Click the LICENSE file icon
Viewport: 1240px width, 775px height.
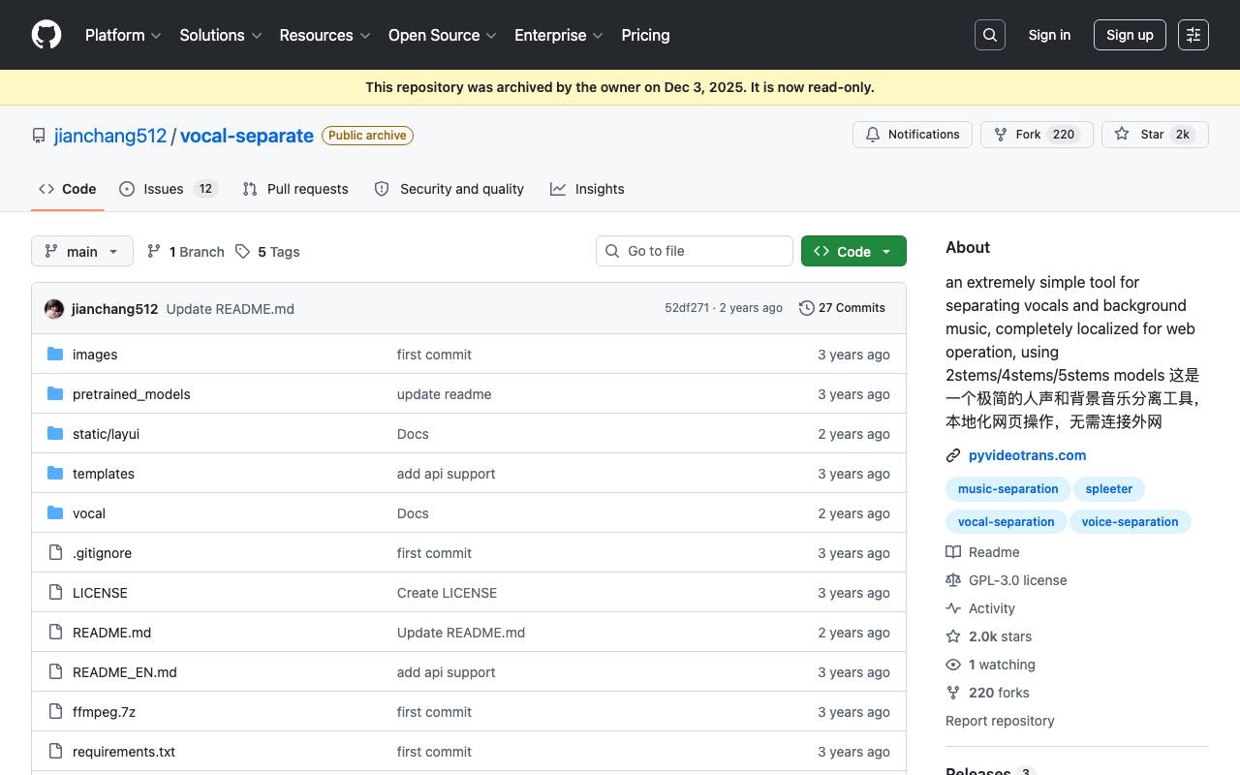point(55,593)
